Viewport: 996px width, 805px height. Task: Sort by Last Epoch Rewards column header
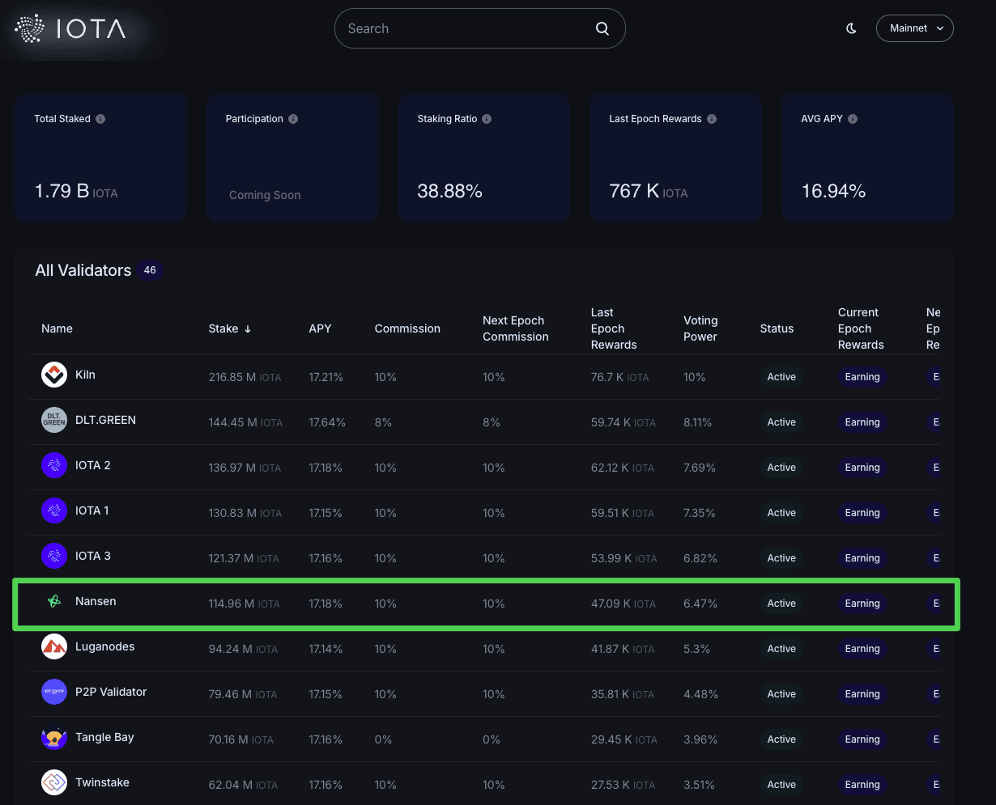pyautogui.click(x=614, y=328)
